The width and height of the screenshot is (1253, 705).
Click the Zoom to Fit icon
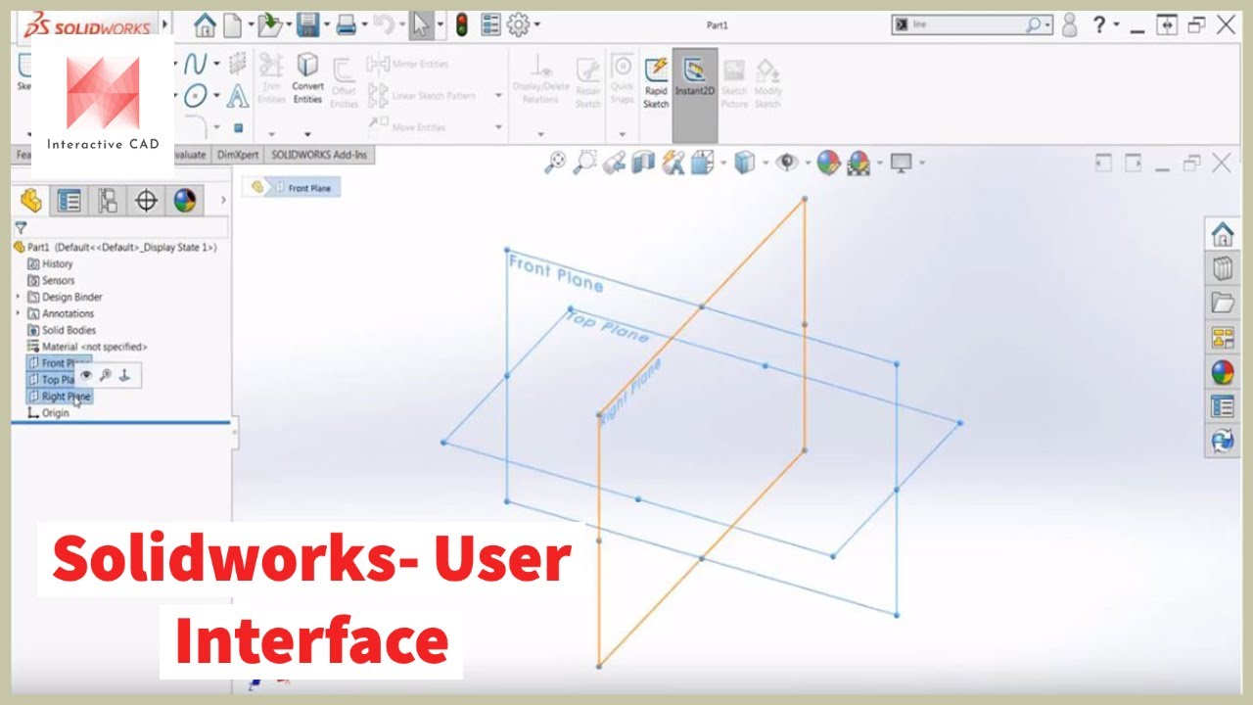(555, 163)
